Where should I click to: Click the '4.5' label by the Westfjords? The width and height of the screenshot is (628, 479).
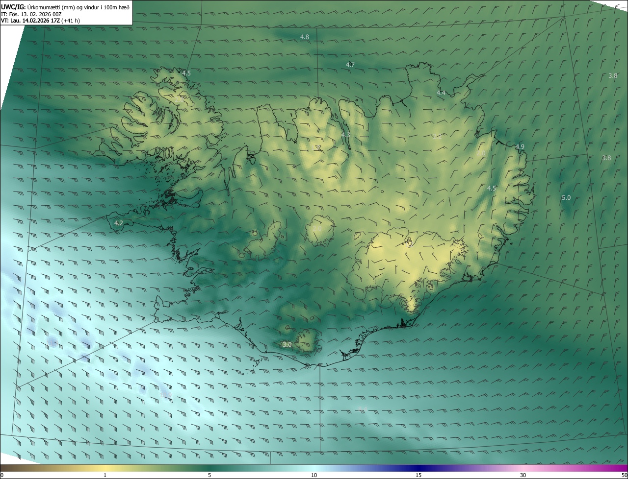tap(186, 73)
